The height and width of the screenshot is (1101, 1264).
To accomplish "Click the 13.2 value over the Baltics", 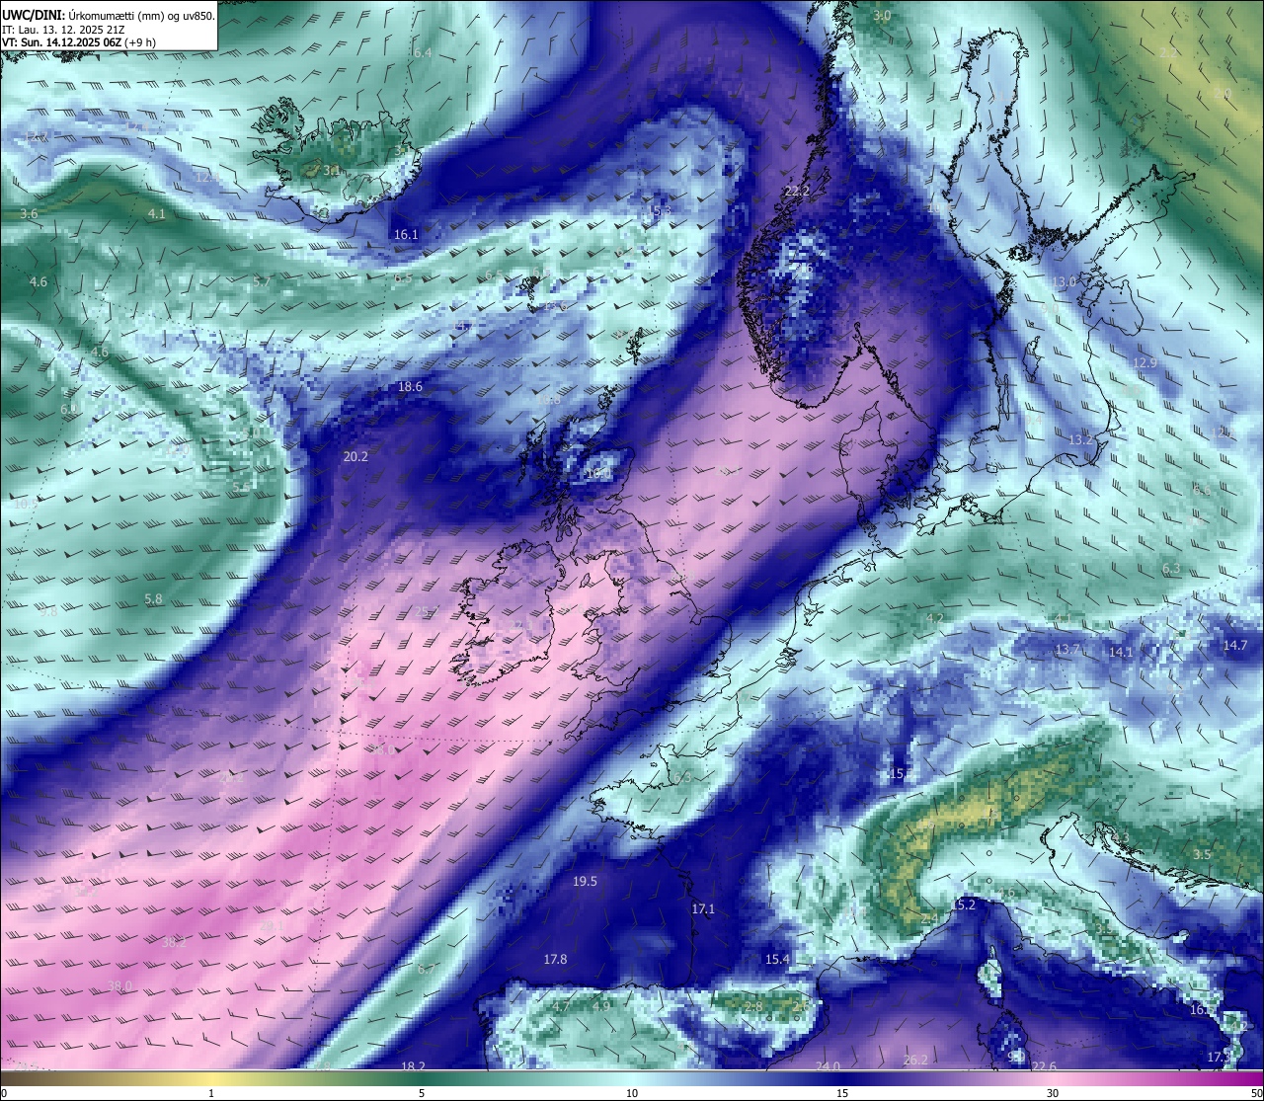I will pyautogui.click(x=1080, y=440).
